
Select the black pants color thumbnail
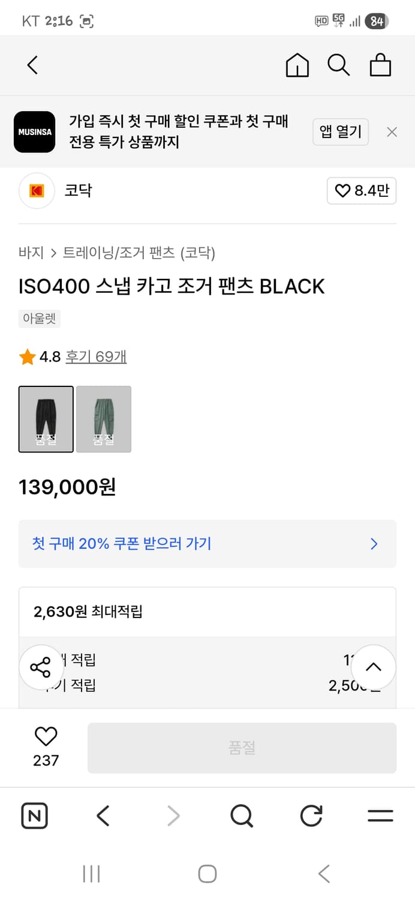(x=46, y=419)
